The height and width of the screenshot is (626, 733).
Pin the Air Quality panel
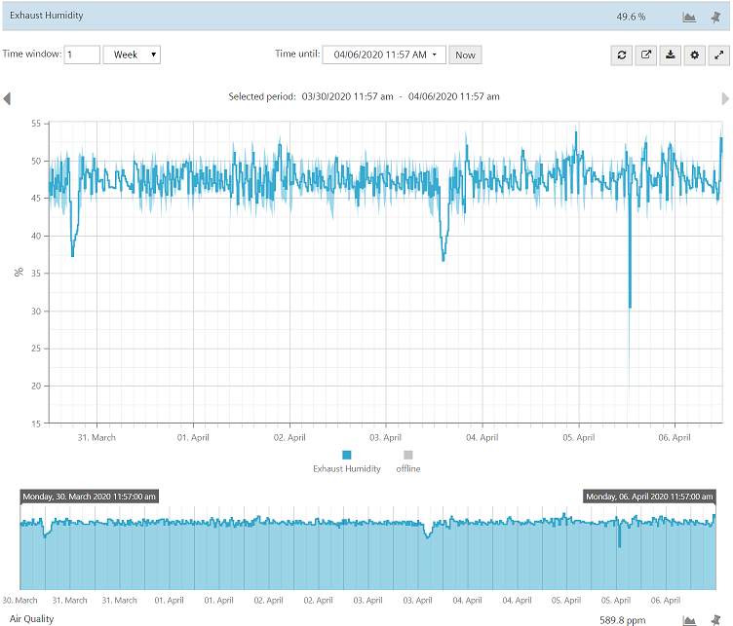coord(716,619)
